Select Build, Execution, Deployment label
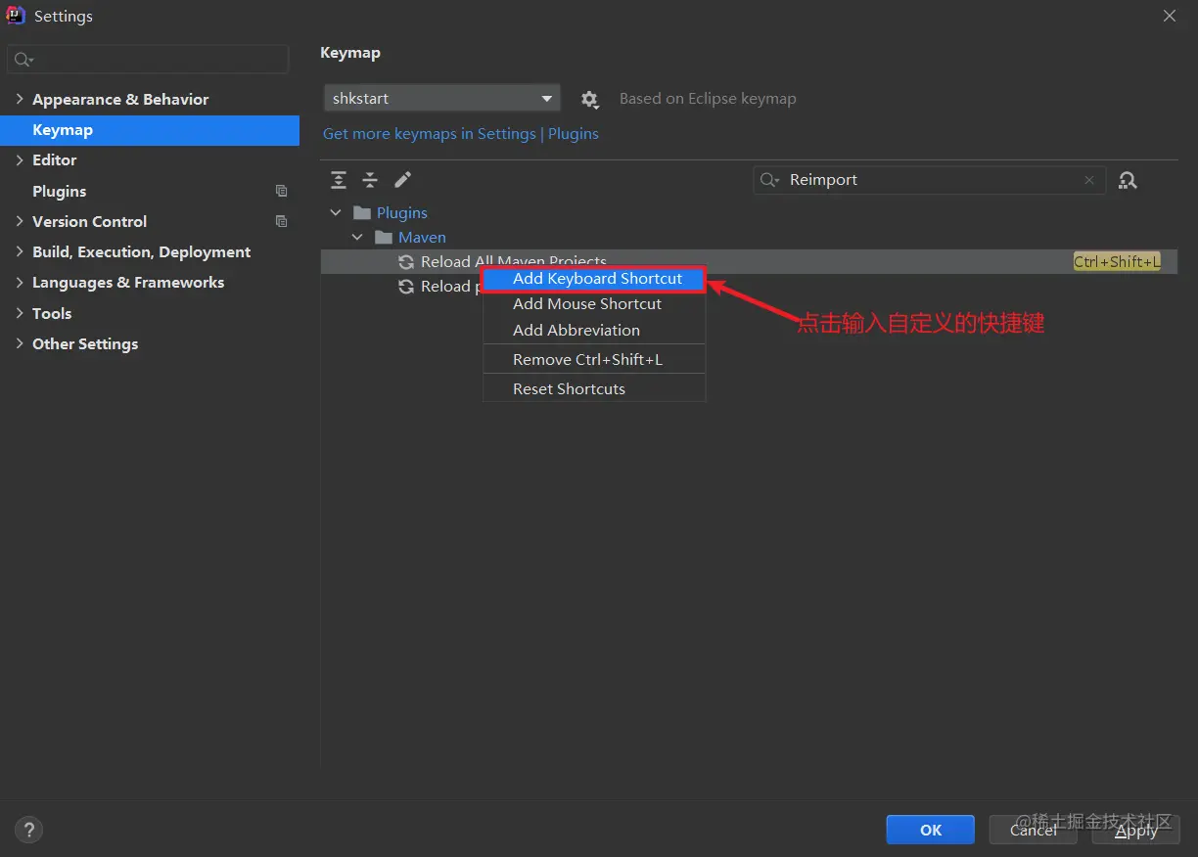Viewport: 1198px width, 857px height. click(142, 251)
